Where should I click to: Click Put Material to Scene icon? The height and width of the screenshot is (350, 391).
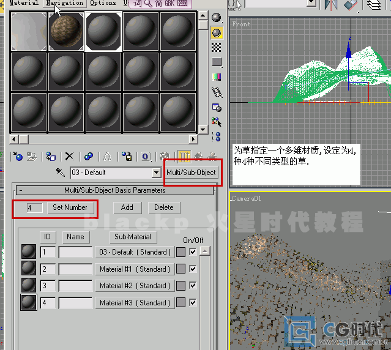pos(32,157)
